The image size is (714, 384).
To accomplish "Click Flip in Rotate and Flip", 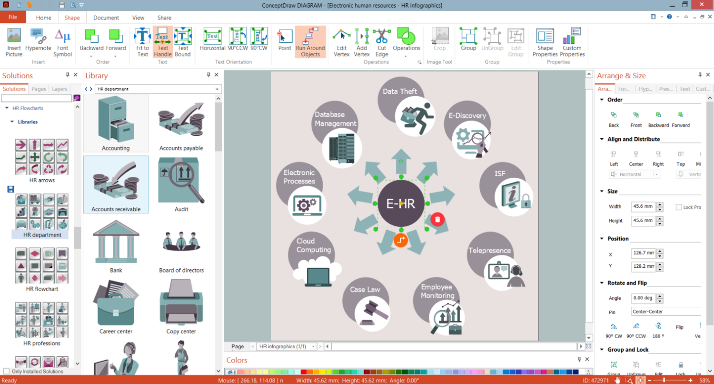I will 680,327.
